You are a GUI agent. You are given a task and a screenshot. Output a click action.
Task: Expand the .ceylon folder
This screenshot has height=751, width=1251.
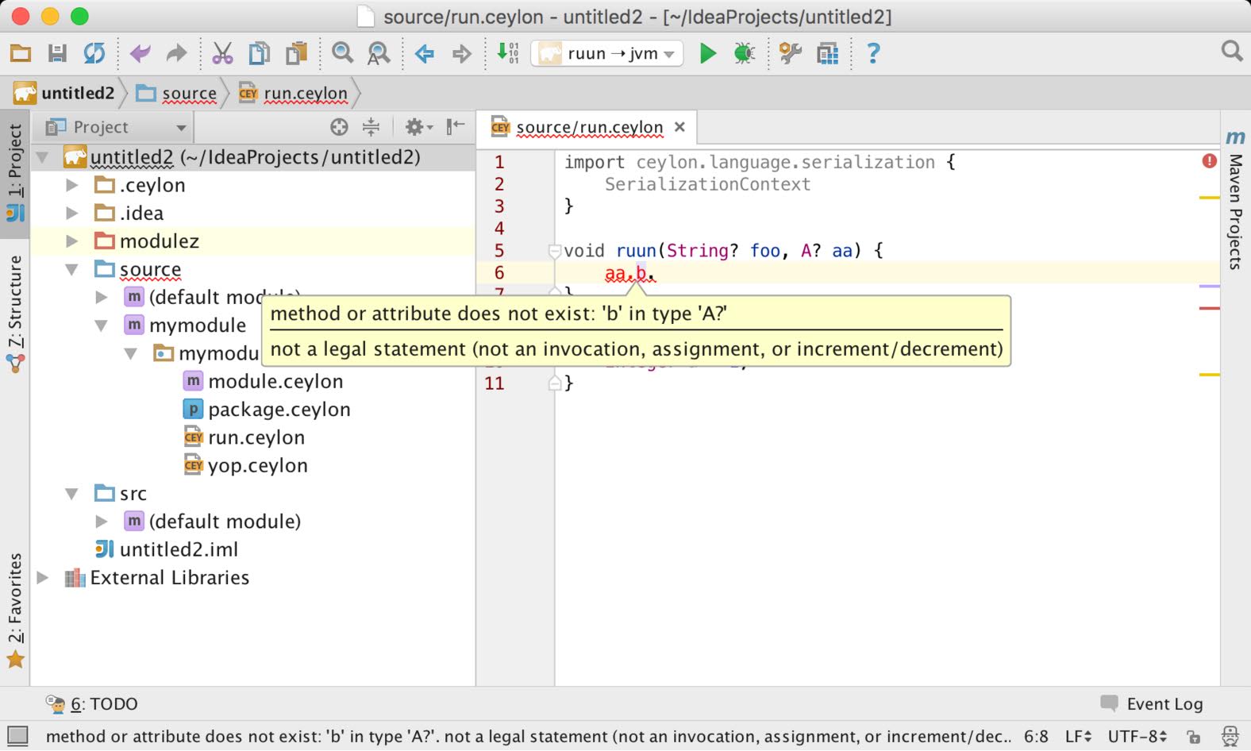click(x=72, y=186)
